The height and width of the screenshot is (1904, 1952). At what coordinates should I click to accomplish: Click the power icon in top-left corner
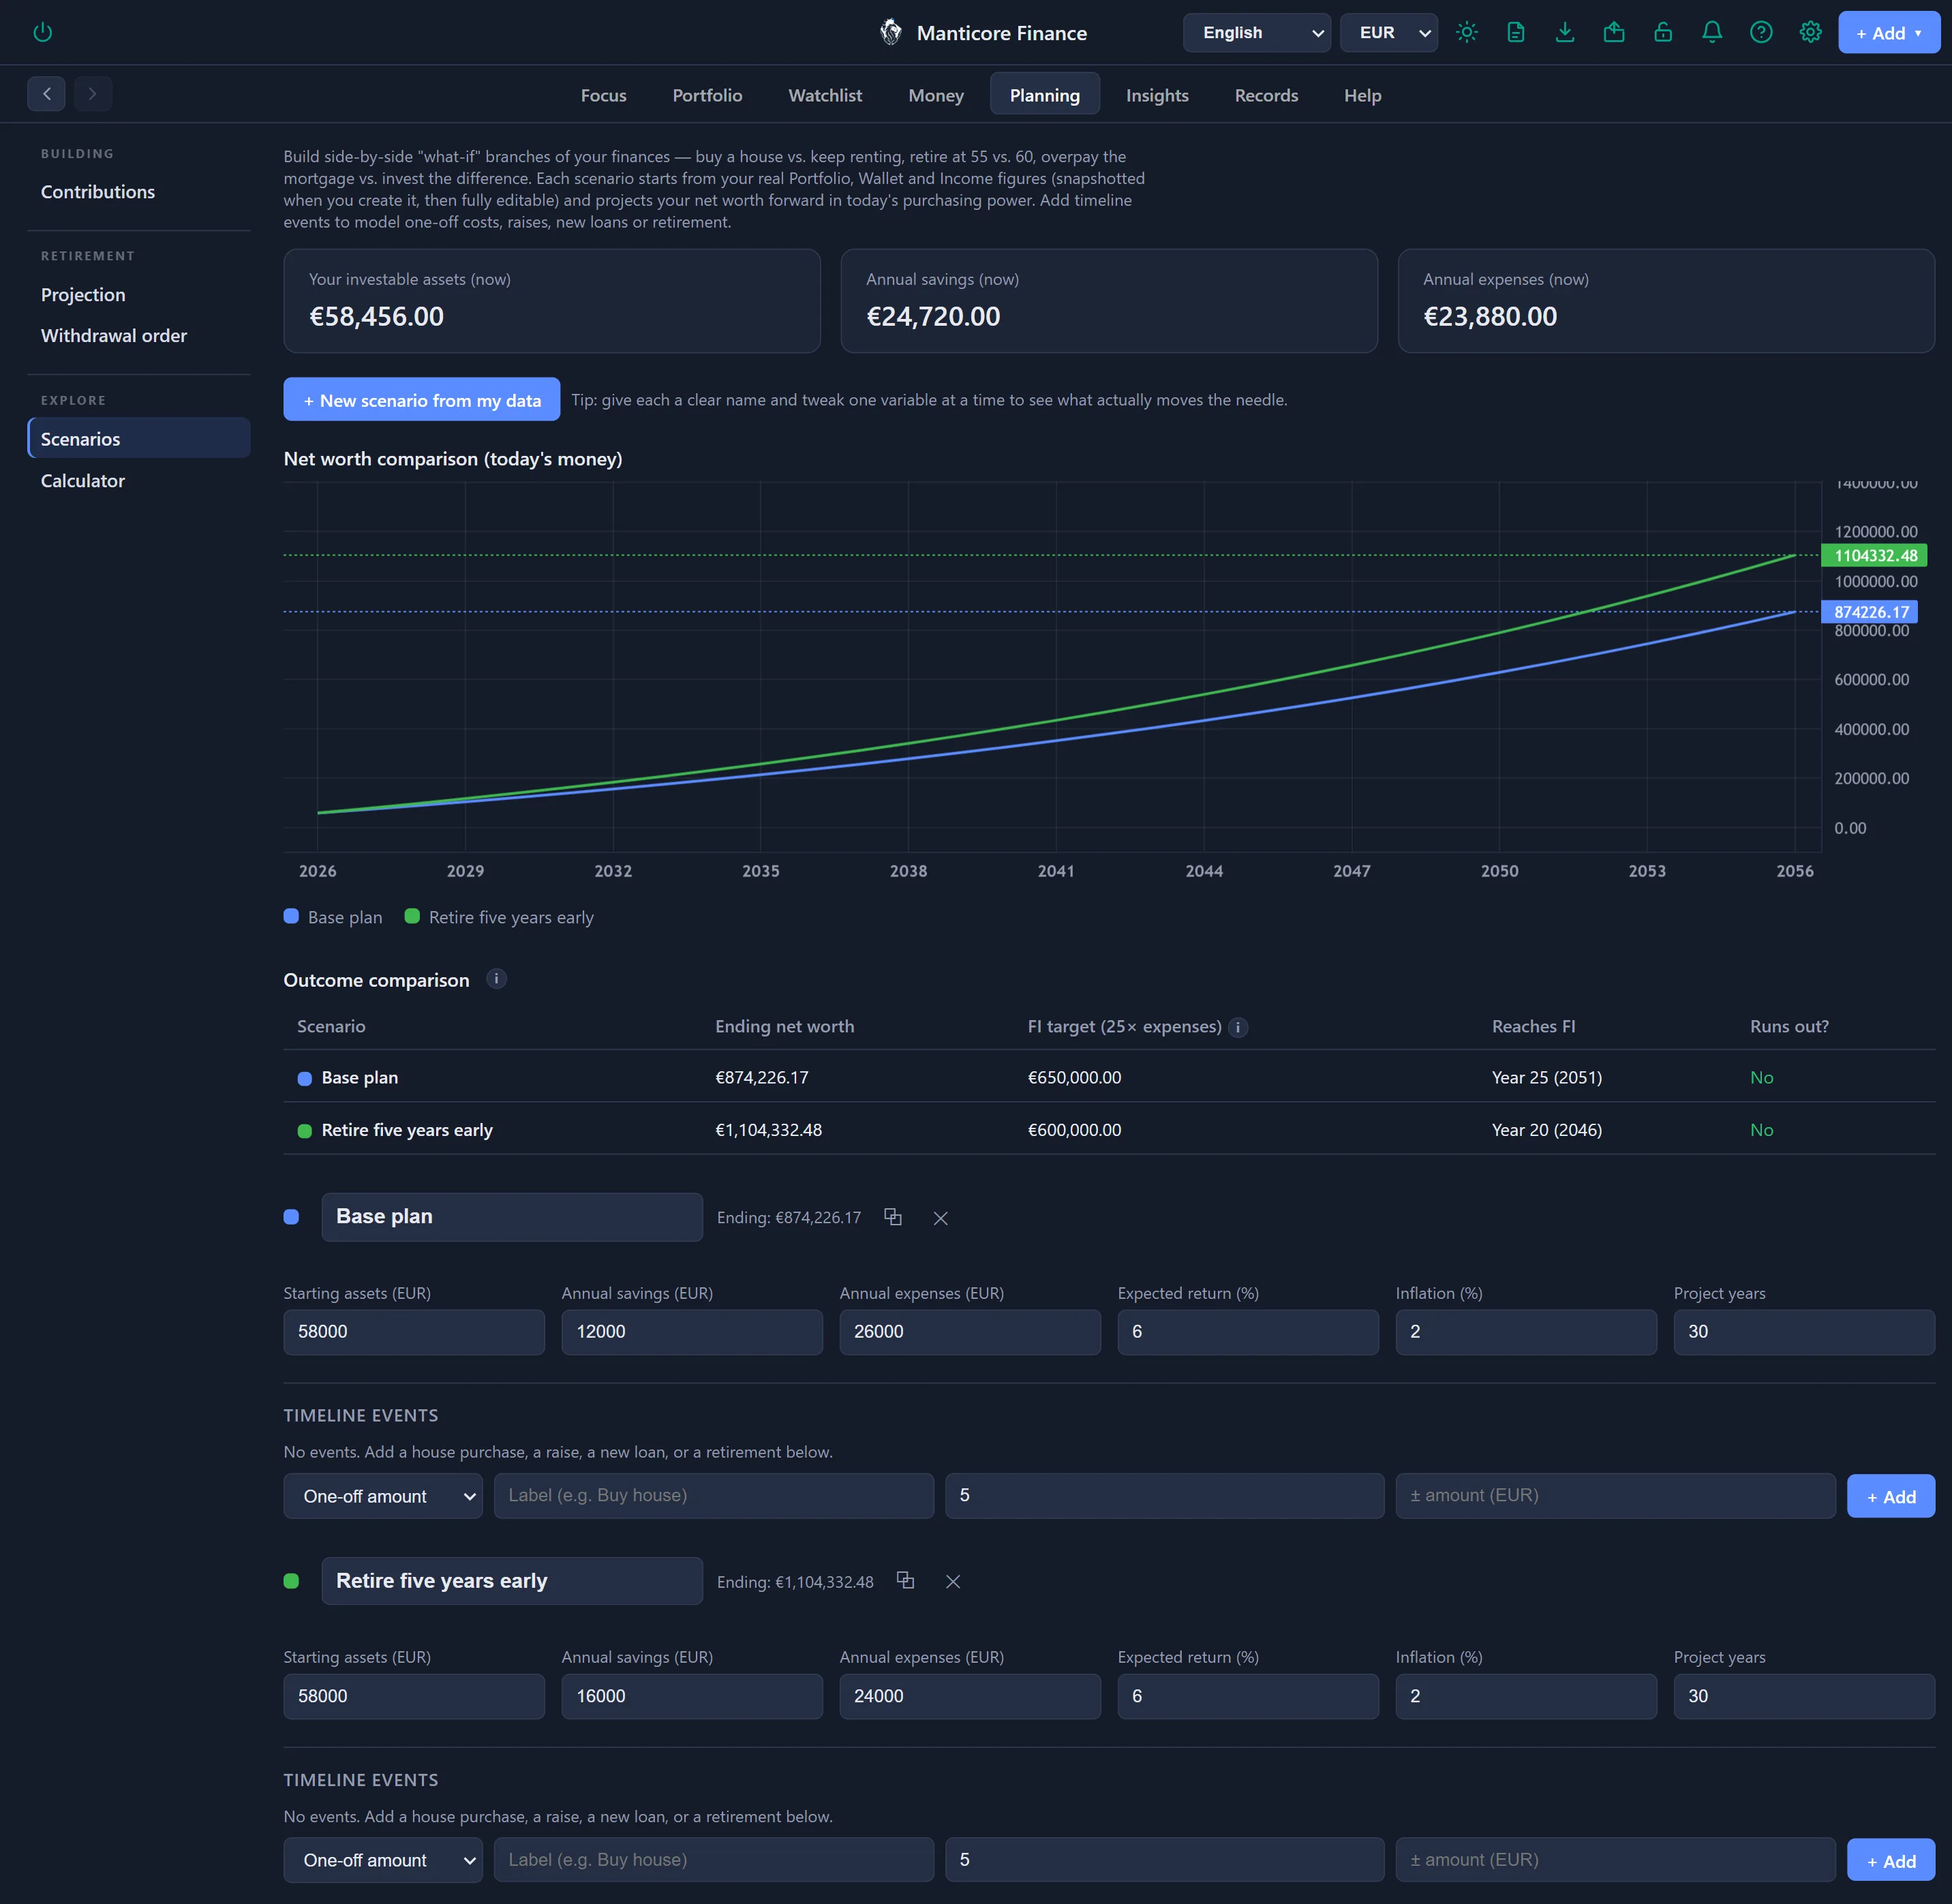coord(42,32)
